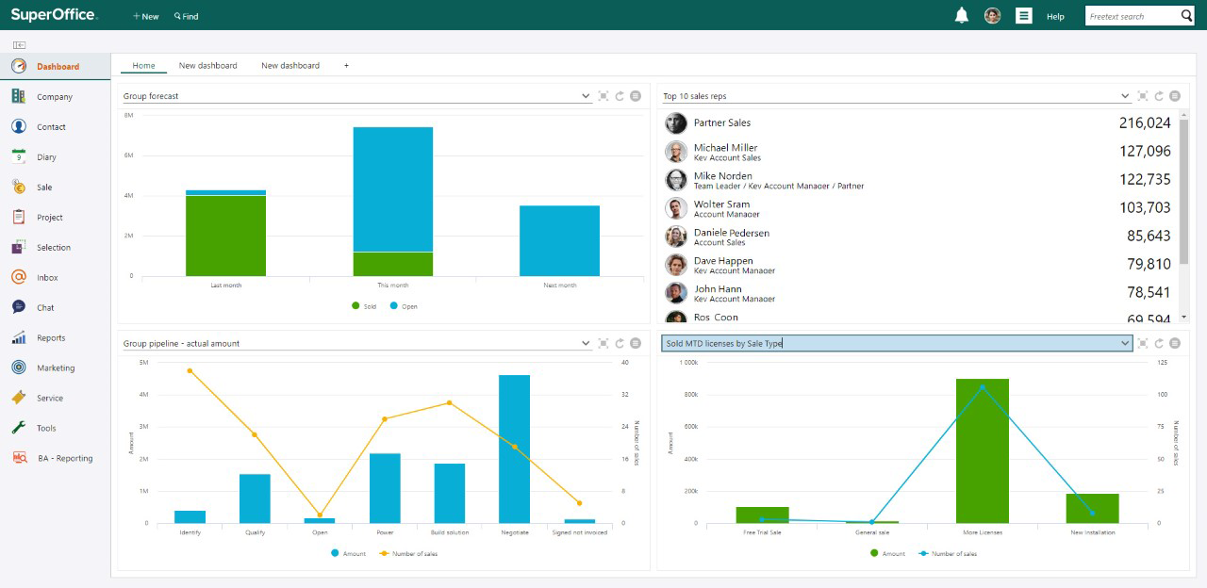Toggle Open series in Group forecast legend
The width and height of the screenshot is (1207, 588).
[404, 306]
